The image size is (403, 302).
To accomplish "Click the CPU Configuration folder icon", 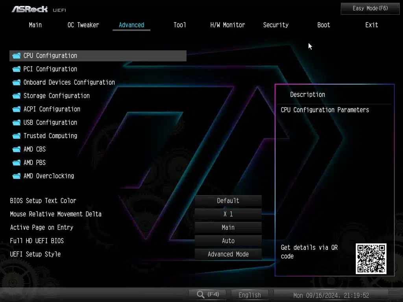I will pos(17,56).
